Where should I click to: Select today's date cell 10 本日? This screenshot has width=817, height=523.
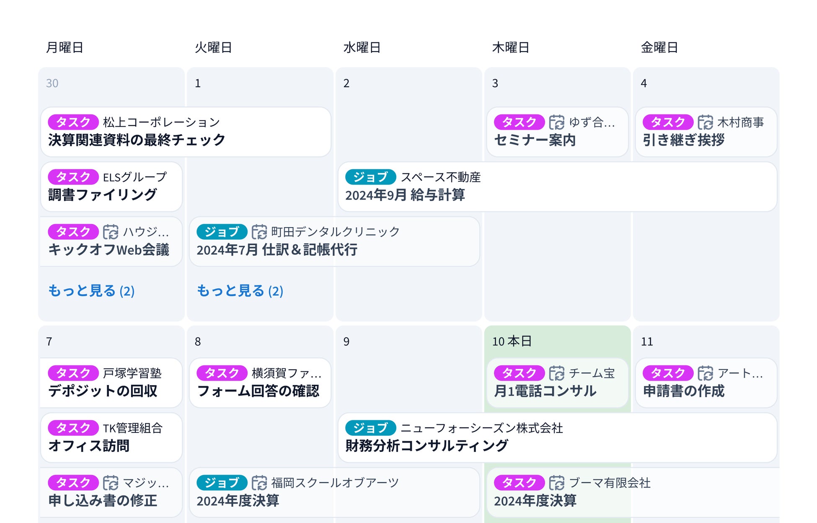[x=512, y=342]
